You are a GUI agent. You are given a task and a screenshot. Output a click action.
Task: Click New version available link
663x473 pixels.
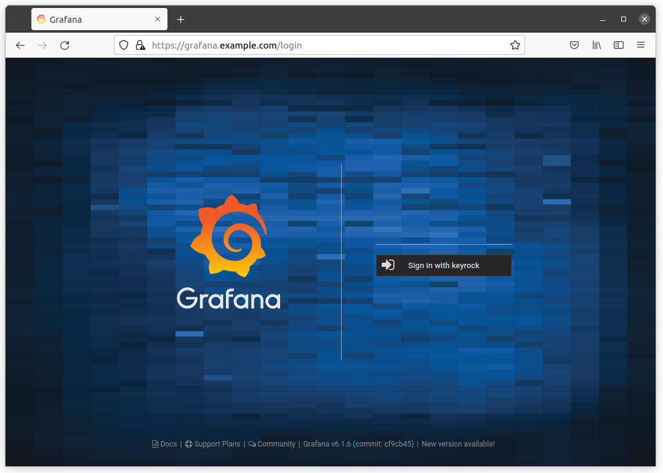pyautogui.click(x=458, y=444)
